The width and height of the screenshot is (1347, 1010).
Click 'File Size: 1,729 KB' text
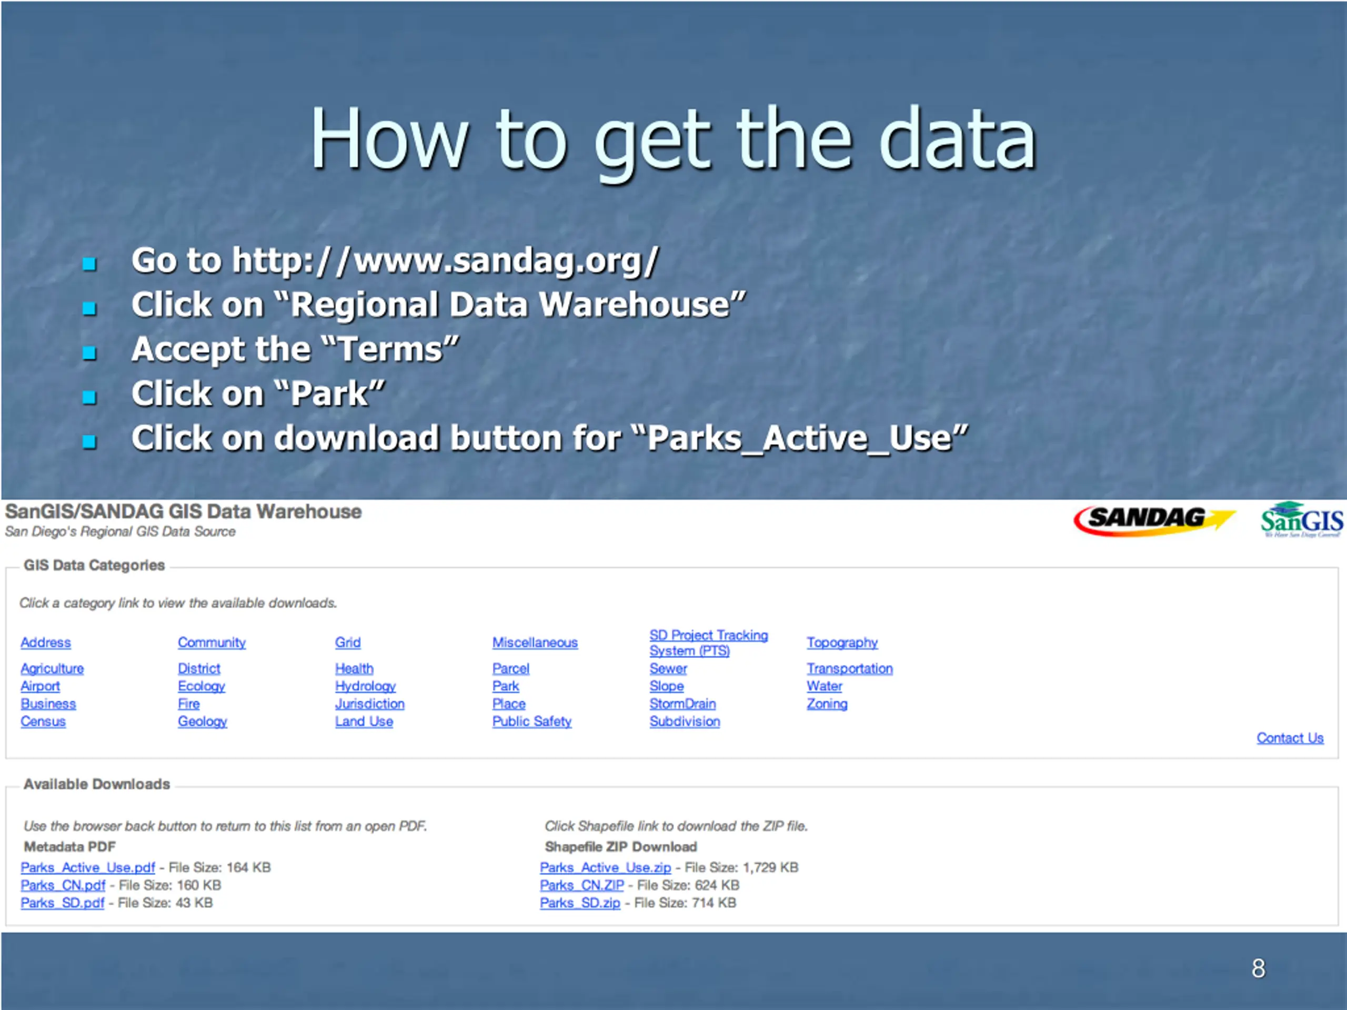tap(742, 867)
